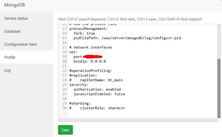Click the horizontal scrollbar of the editor
Viewport: 222px width, 137px height.
(x=138, y=120)
